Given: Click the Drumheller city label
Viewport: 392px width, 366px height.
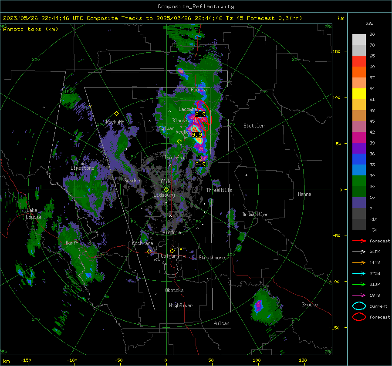Looking at the screenshot, I should click(x=255, y=215).
